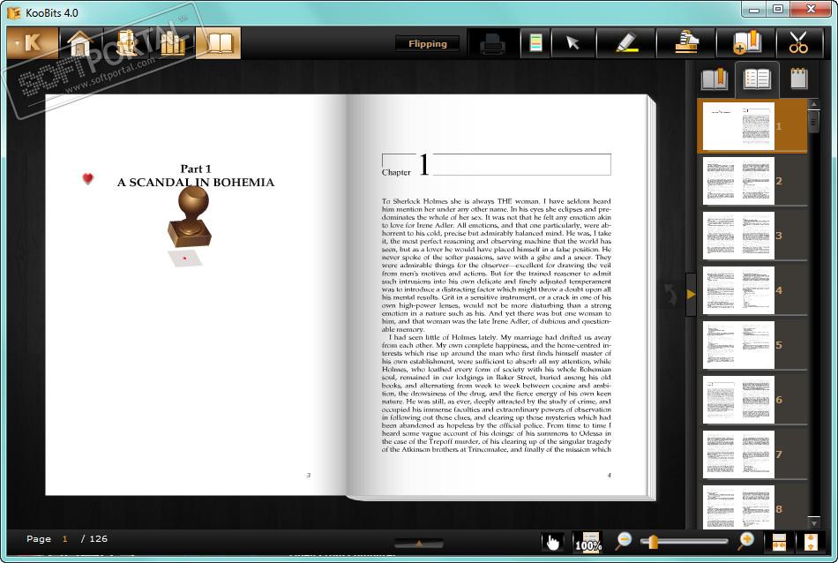Open the book store icon
This screenshot has width=838, height=563.
pyautogui.click(x=127, y=42)
